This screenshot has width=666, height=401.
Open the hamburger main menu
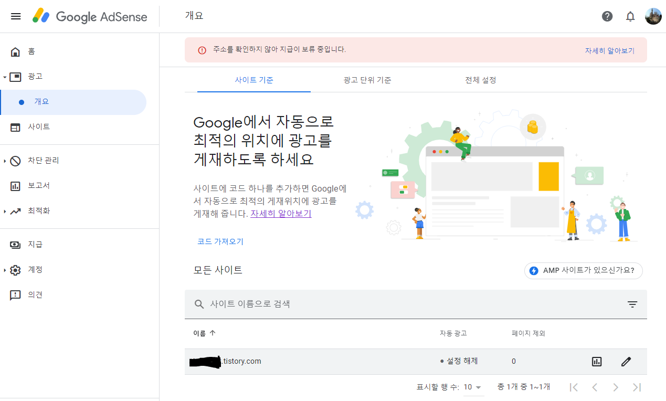16,16
